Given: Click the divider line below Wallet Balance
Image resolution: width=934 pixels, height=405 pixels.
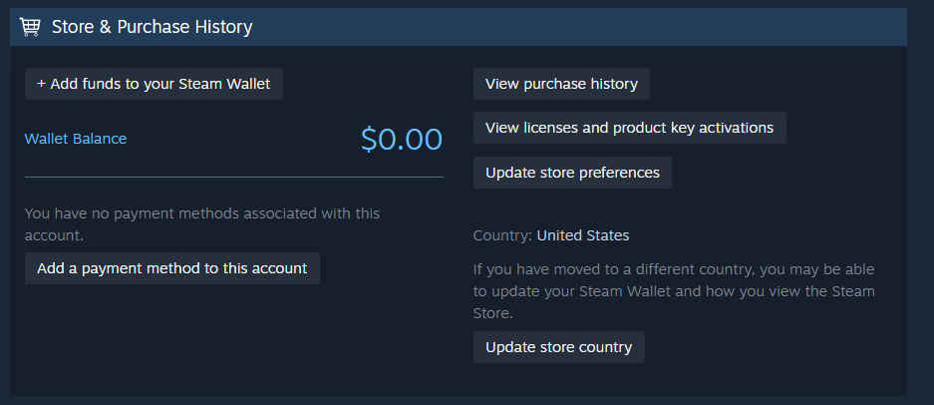Looking at the screenshot, I should coord(233,178).
